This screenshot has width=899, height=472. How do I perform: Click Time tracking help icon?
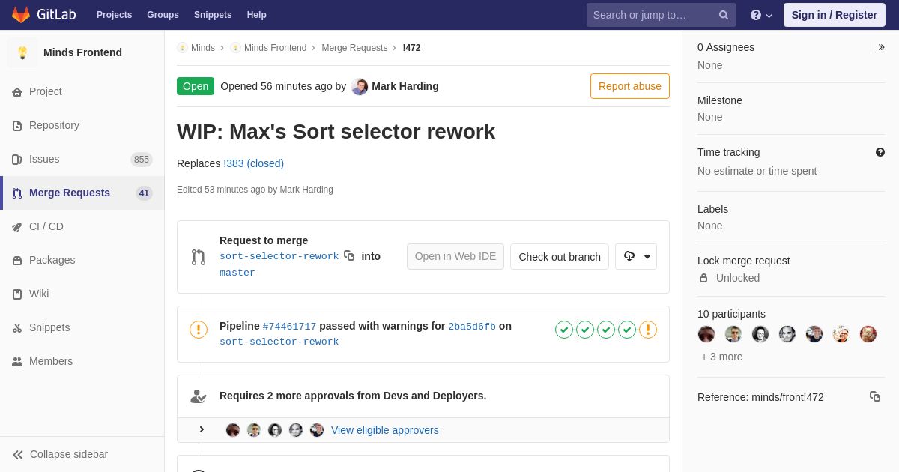[x=880, y=152]
